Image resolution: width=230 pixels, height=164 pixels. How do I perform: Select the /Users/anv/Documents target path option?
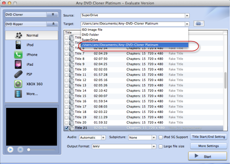[135, 45]
